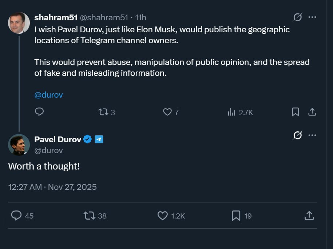The image size is (333, 249).
Task: Open more options menu on shahram51's tweet
Action: point(312,17)
